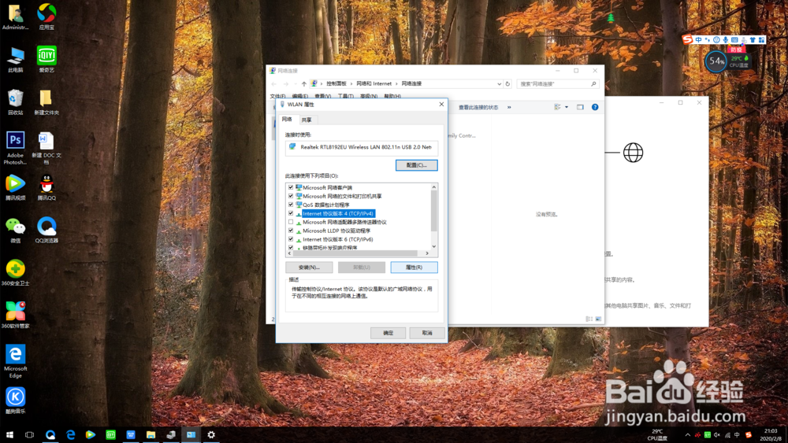Open the change view dropdown arrow
This screenshot has height=443, width=788.
567,107
